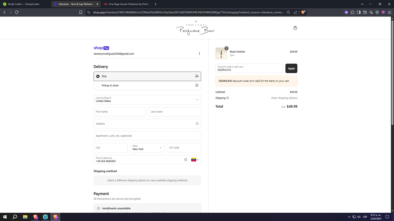Screen dimensions: 394x221
Task: Open the phone country flag selector
Action: click(x=195, y=160)
